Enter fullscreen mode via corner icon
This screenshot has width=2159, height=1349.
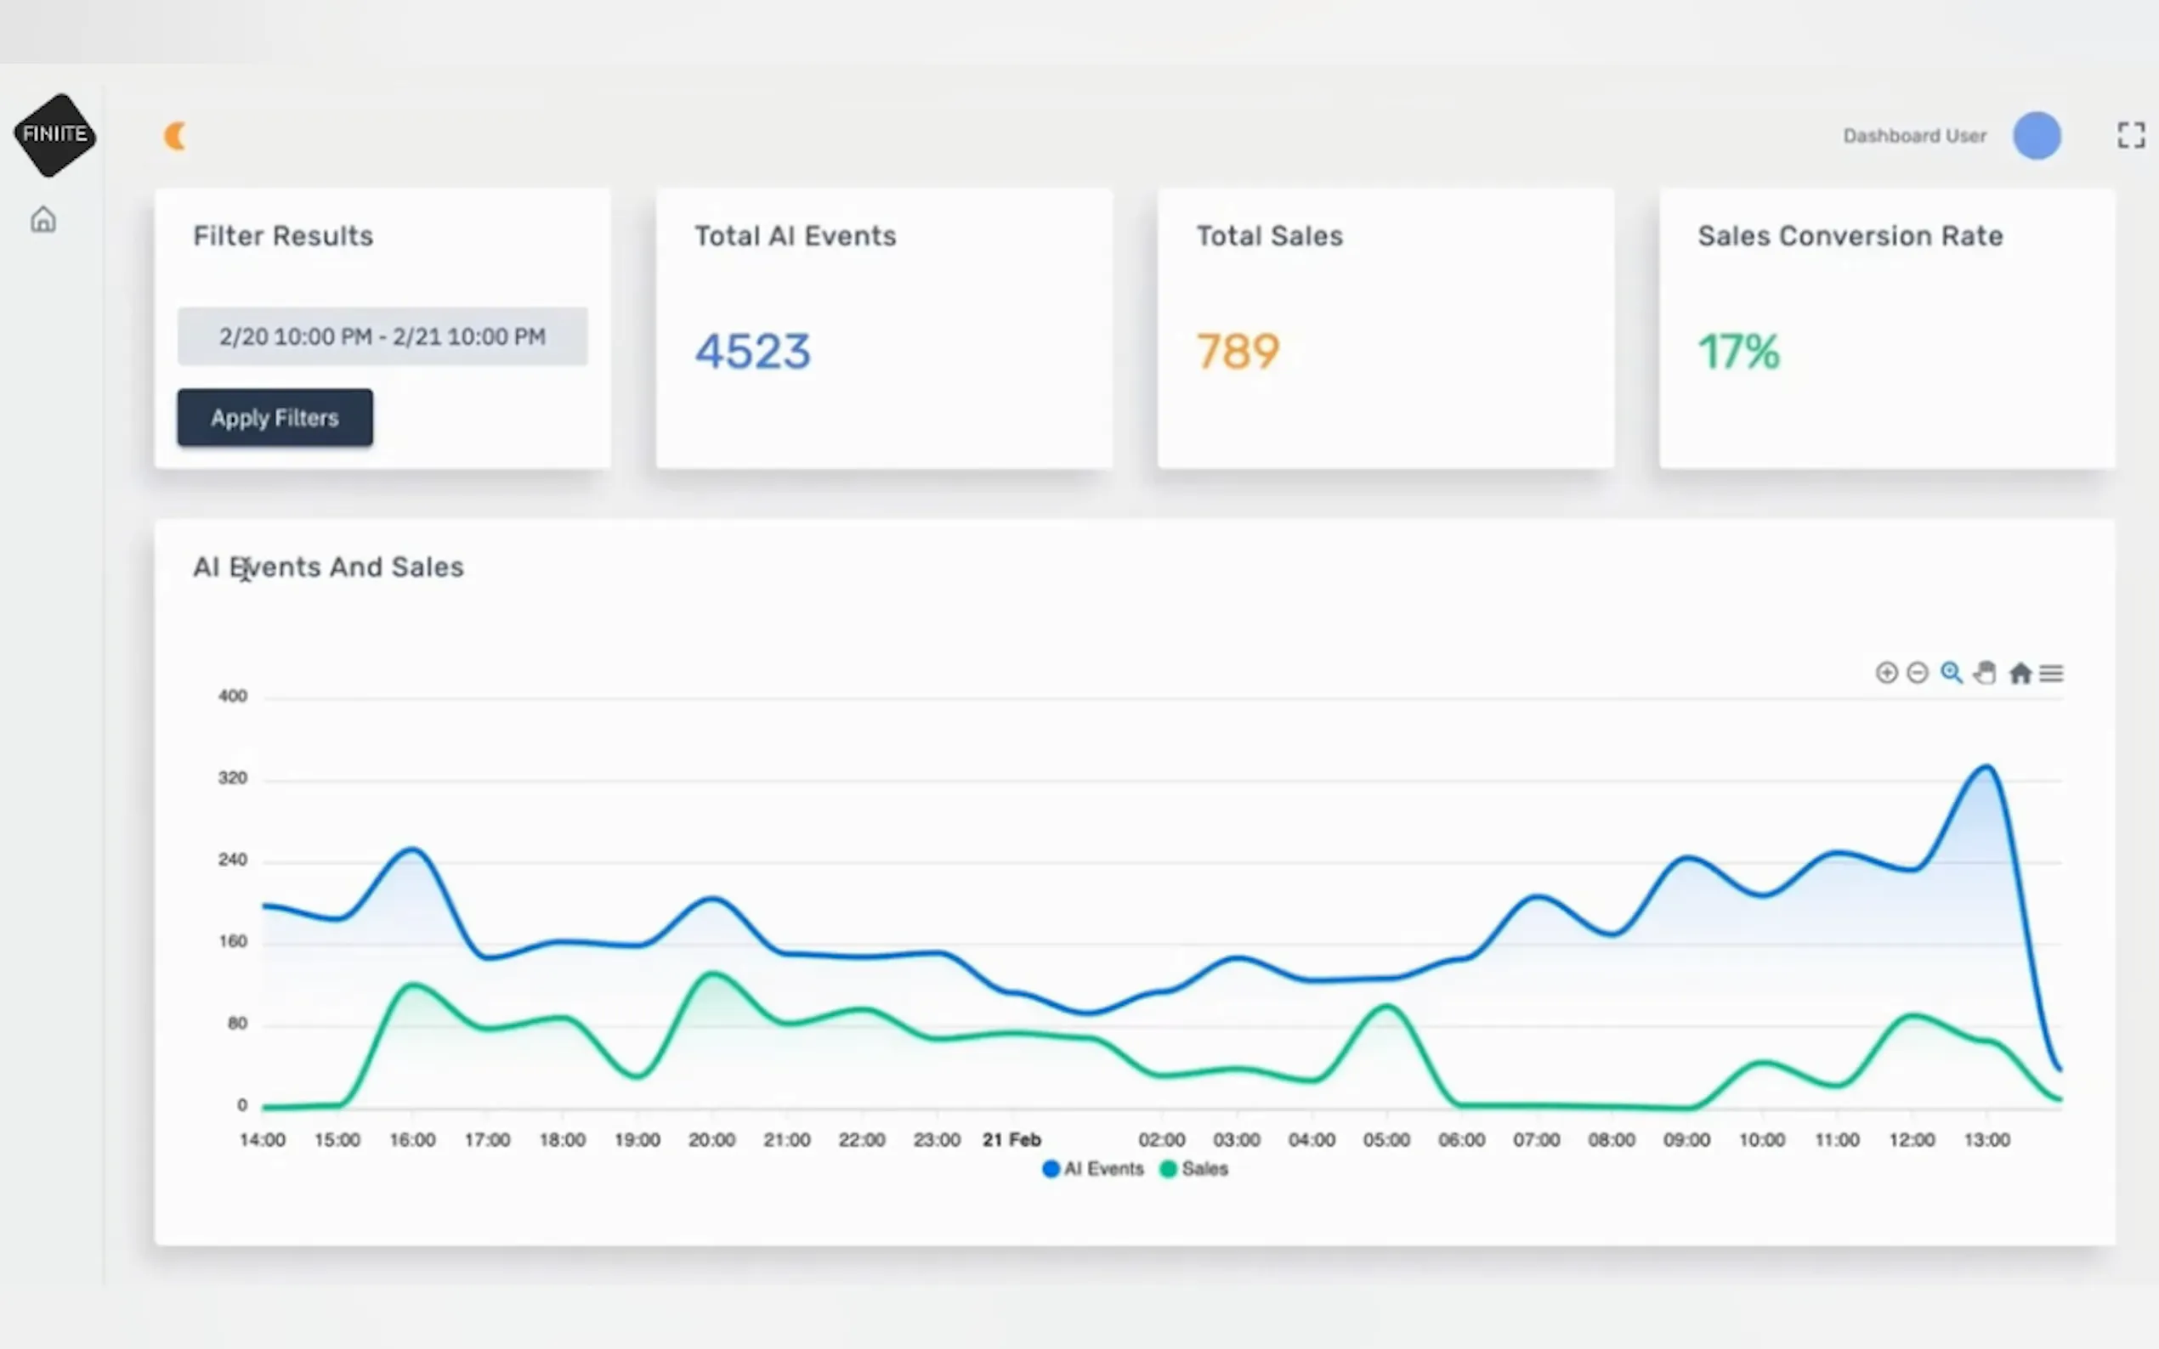pos(2130,136)
